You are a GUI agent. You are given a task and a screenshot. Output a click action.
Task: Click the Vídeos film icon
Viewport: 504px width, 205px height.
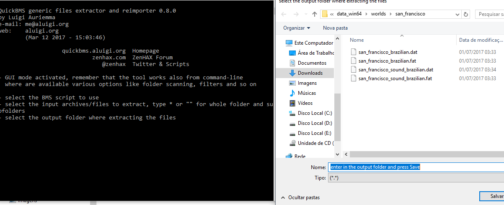coord(292,103)
